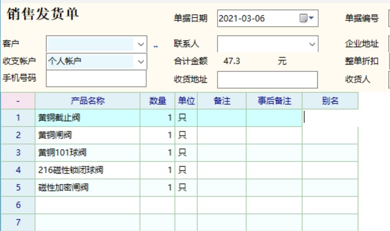Select the 216磁性锁闭球阀 cell
The width and height of the screenshot is (390, 231).
87,170
